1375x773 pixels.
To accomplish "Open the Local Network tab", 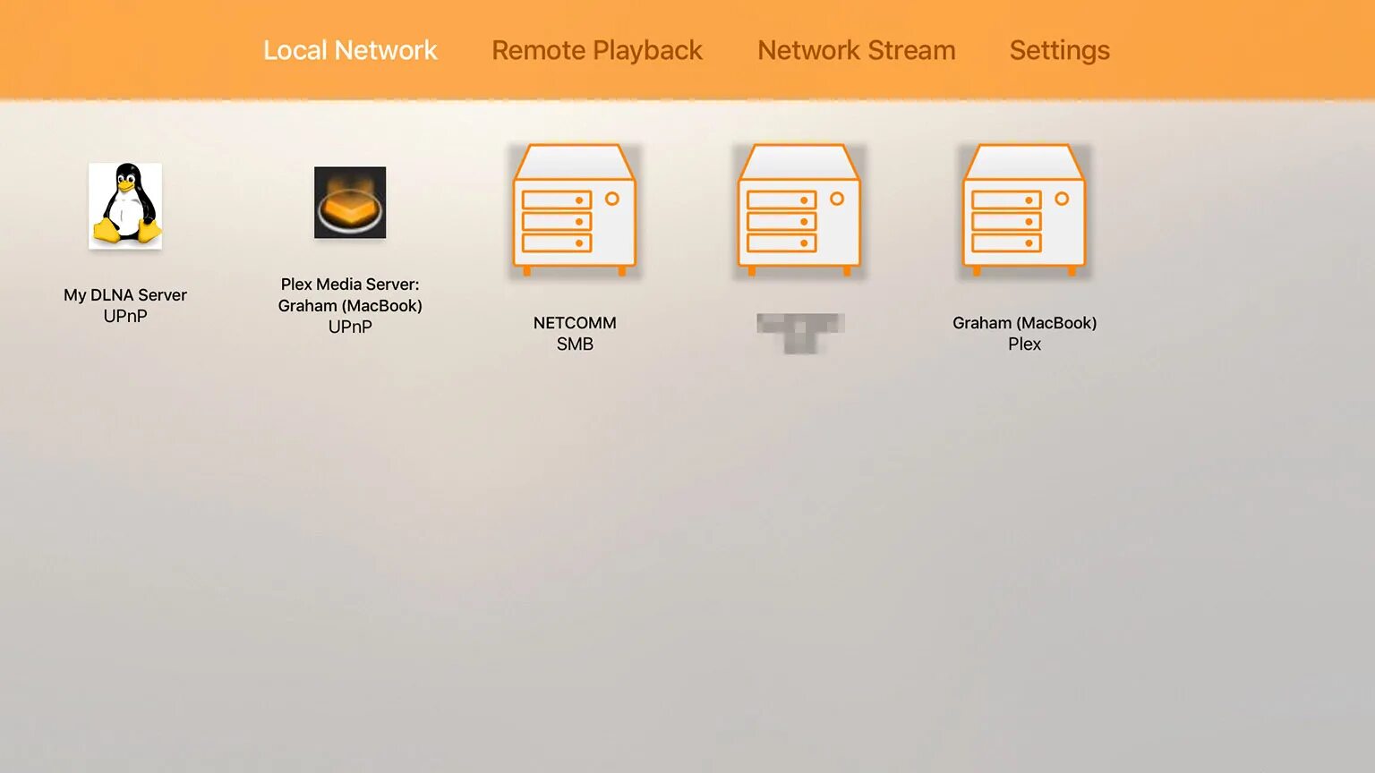I will (350, 50).
